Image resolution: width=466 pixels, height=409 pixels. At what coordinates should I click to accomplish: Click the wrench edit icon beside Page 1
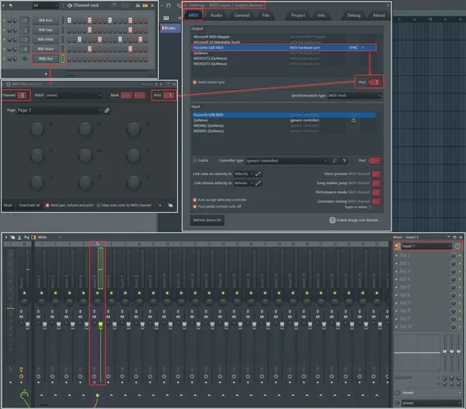coord(107,110)
